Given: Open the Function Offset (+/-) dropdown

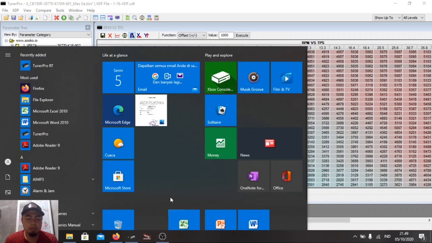Looking at the screenshot, I should [192, 35].
